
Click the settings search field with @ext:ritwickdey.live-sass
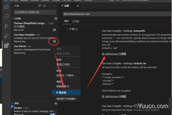coord(117,14)
